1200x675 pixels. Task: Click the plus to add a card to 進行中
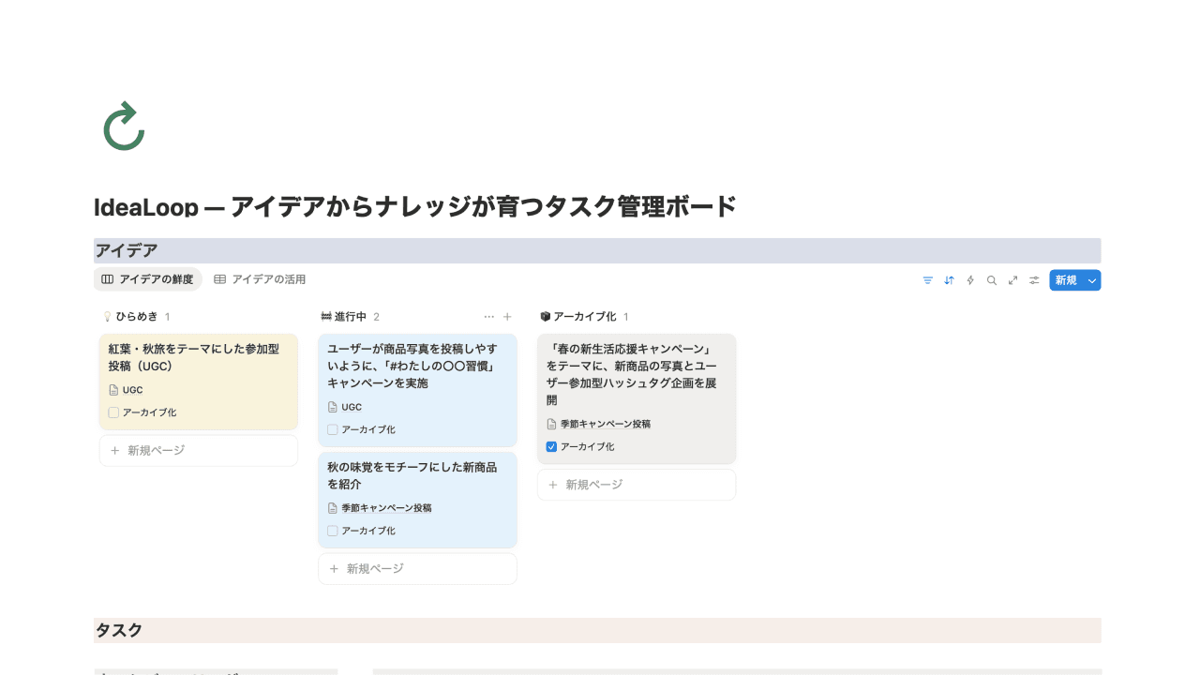[x=507, y=316]
